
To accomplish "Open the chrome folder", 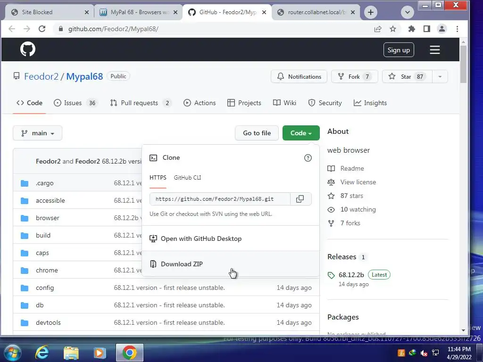I will (x=47, y=270).
